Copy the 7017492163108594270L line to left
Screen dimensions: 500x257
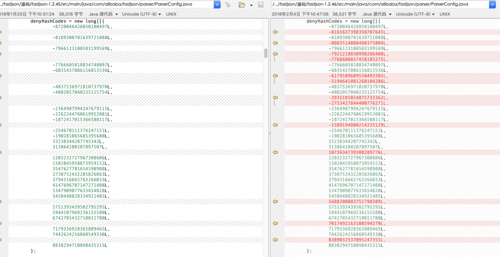click(275, 223)
